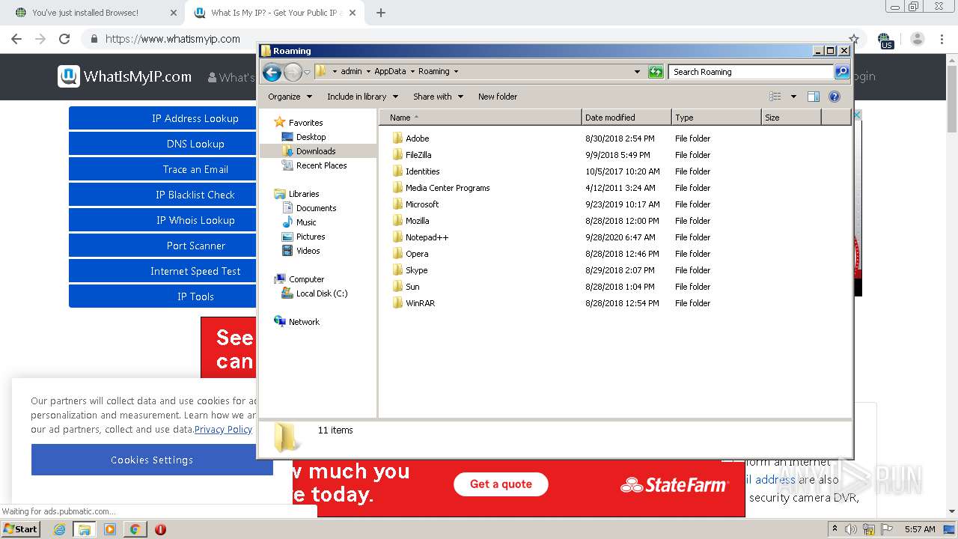Image resolution: width=958 pixels, height=539 pixels.
Task: Select Downloads in navigation pane
Action: pyautogui.click(x=316, y=151)
